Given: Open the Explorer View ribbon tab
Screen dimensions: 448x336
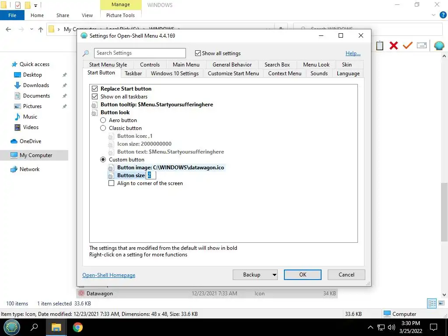Looking at the screenshot, I should click(87, 15).
